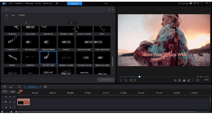Select the Wirbeln animation thumbnail
Image resolution: width=212 pixels, height=114 pixels.
[x=12, y=57]
